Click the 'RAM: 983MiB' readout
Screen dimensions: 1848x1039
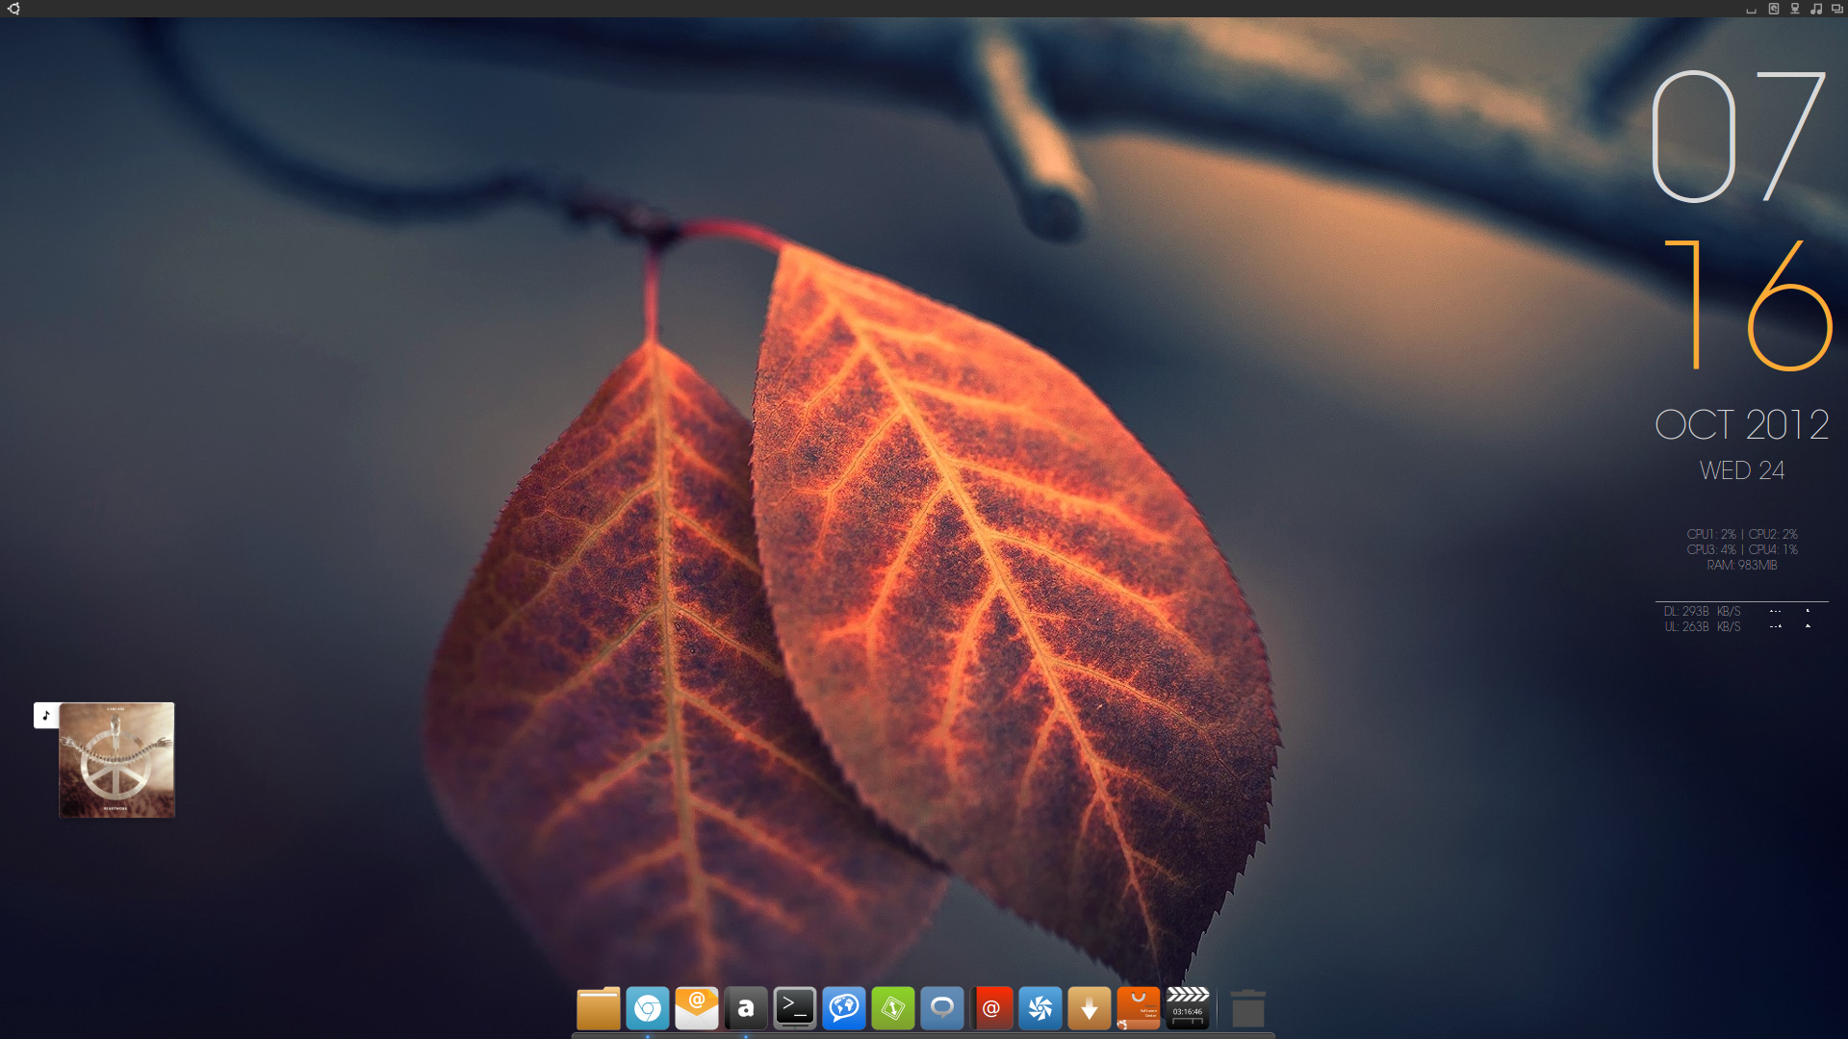tap(1742, 566)
